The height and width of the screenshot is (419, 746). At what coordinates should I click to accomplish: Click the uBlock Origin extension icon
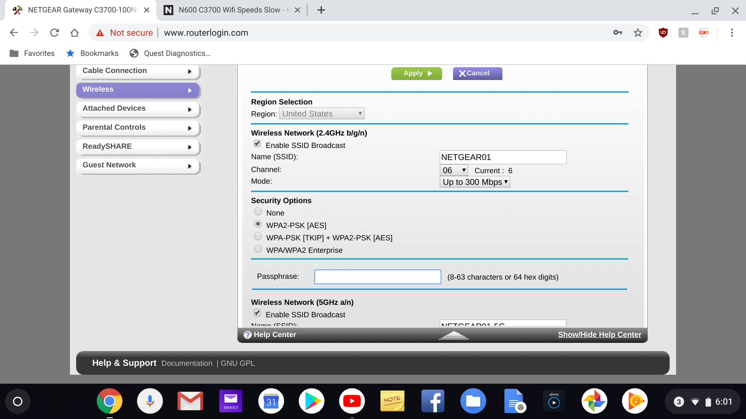[663, 33]
